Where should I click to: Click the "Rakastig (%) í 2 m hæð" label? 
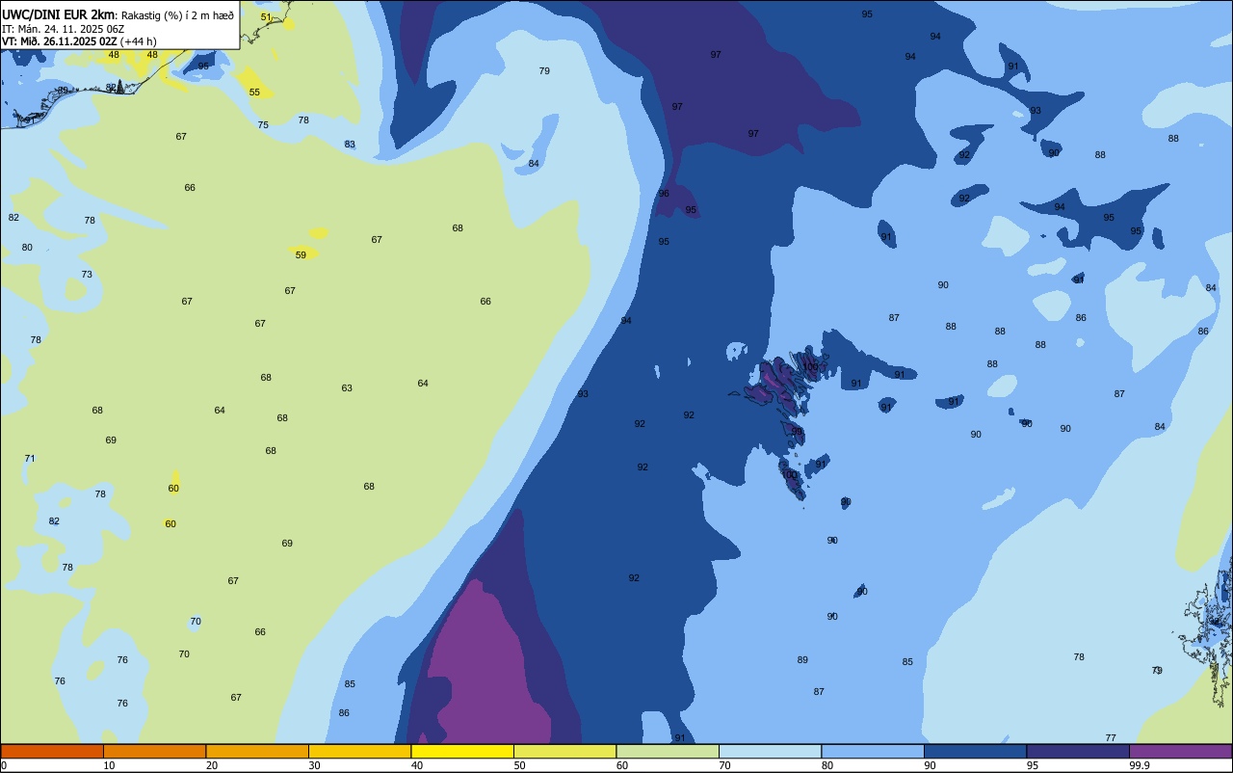click(177, 15)
